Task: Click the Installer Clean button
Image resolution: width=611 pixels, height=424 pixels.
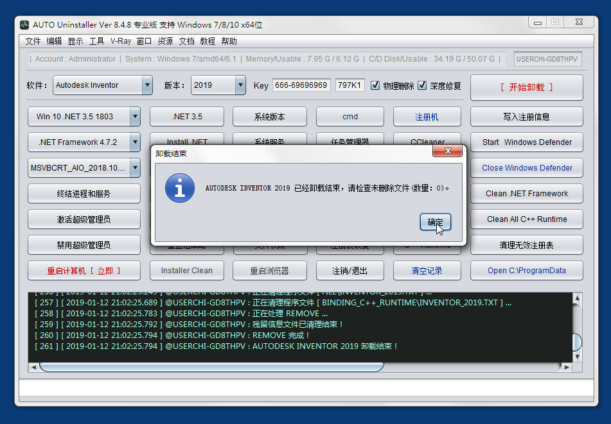Action: point(187,270)
